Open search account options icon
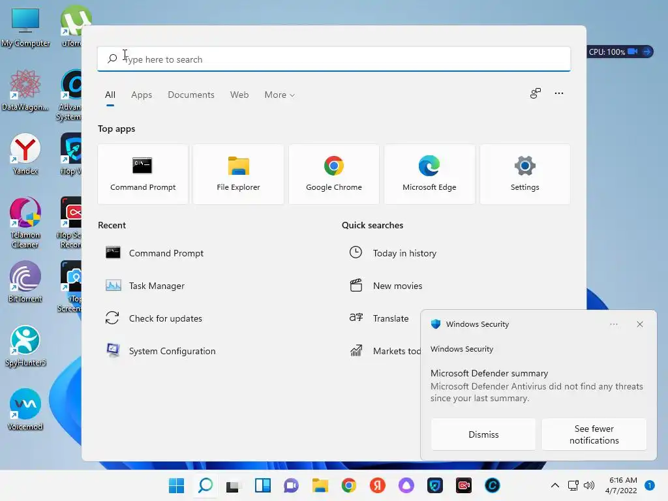The width and height of the screenshot is (668, 501). click(536, 93)
